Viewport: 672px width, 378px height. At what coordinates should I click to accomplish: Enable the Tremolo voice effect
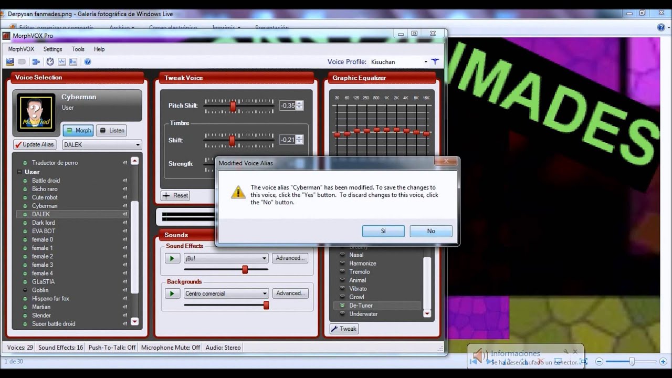coord(342,272)
